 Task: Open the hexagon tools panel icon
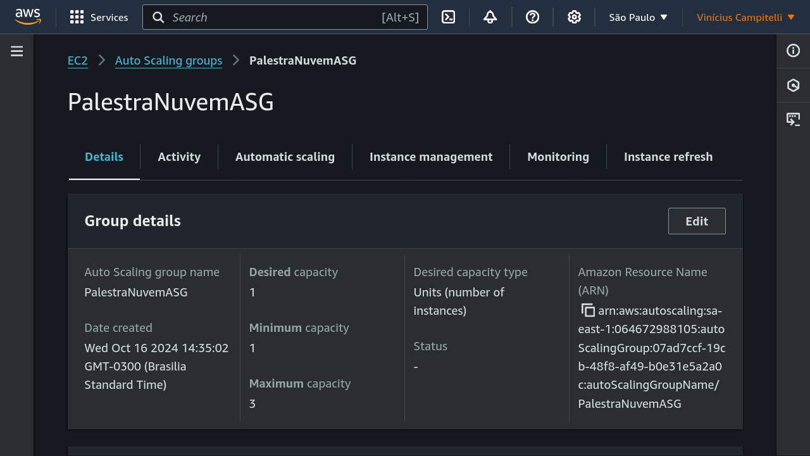tap(794, 85)
